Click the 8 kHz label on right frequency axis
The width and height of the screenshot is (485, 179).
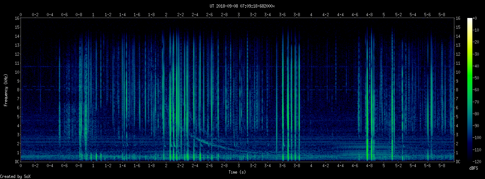(x=457, y=90)
